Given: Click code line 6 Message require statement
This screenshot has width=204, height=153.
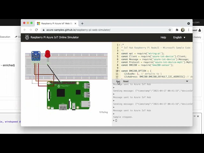Looking at the screenshot, I should click(x=155, y=59).
